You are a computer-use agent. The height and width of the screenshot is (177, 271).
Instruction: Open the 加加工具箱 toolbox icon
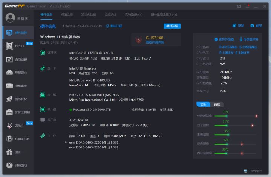coord(9,112)
